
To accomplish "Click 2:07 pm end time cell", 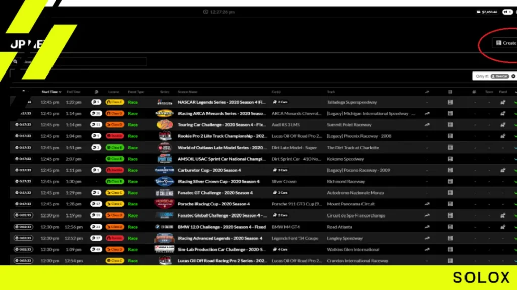I will [x=74, y=159].
